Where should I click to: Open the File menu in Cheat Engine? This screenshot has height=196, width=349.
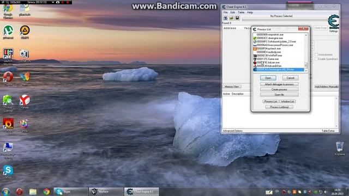click(x=225, y=13)
